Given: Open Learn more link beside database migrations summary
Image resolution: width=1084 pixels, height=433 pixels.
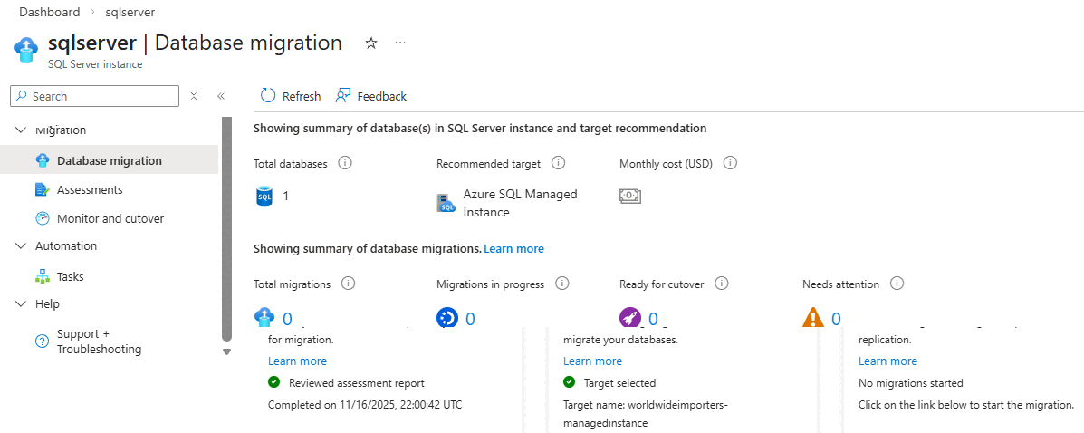Looking at the screenshot, I should point(513,248).
